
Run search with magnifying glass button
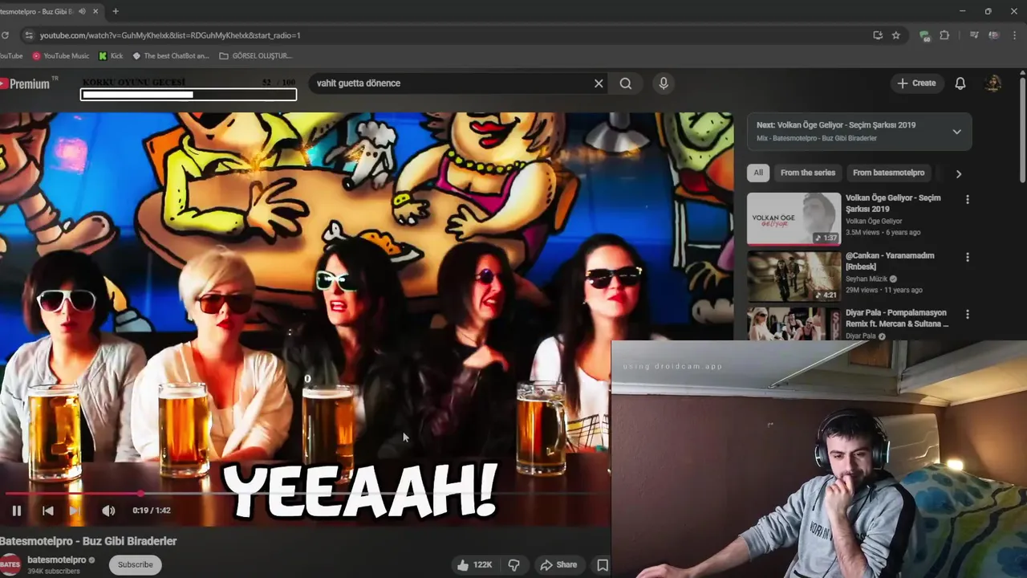coord(626,83)
